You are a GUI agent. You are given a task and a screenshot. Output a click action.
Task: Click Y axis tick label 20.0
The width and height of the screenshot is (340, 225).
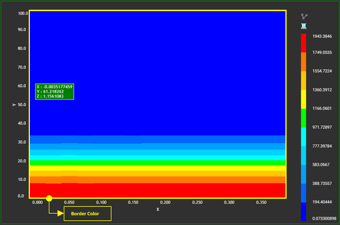point(22,161)
